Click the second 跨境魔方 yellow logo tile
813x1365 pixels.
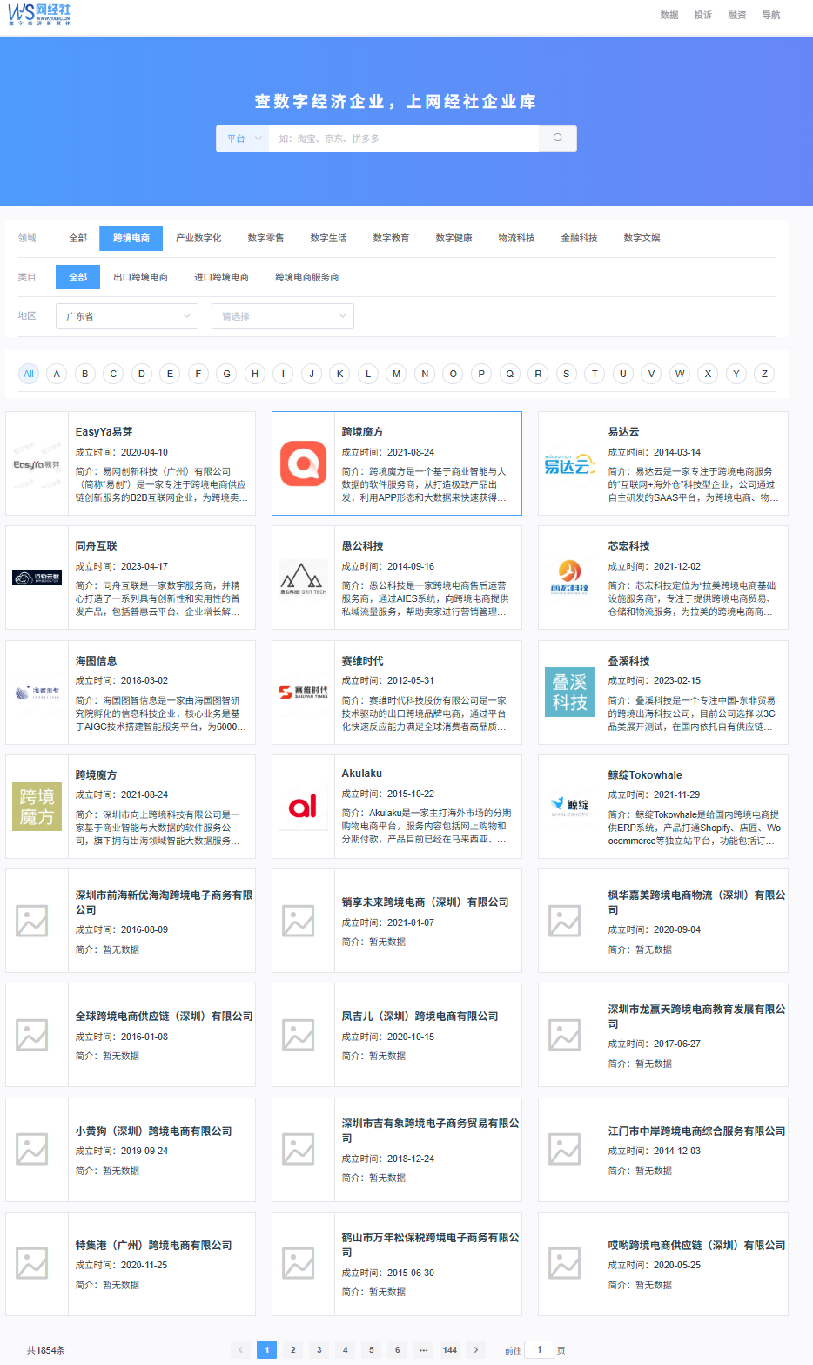[37, 807]
